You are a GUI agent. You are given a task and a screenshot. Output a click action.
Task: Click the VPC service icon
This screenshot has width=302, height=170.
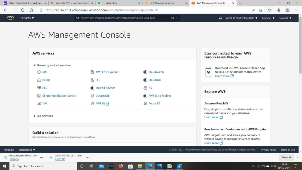pos(39,104)
